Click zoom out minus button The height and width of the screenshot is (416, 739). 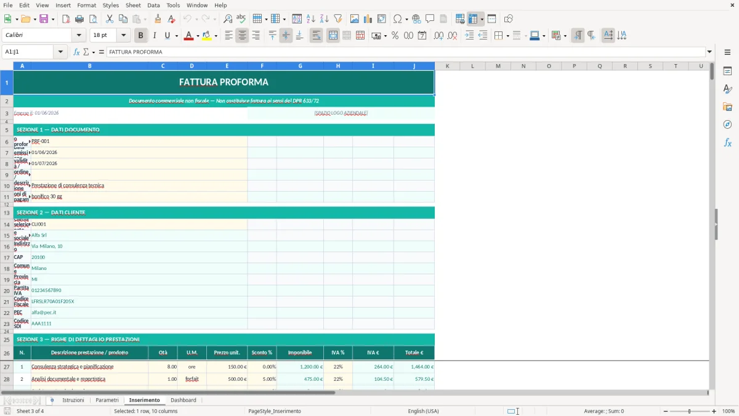[x=664, y=411]
